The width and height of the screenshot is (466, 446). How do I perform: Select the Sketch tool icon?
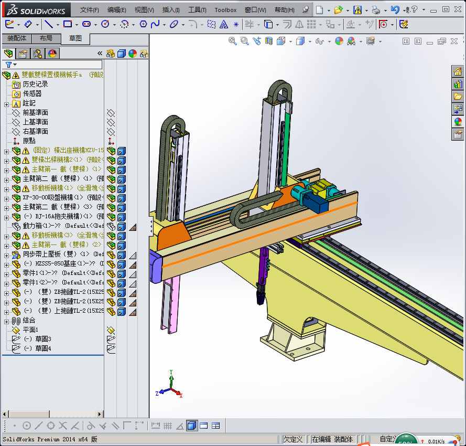[9, 24]
